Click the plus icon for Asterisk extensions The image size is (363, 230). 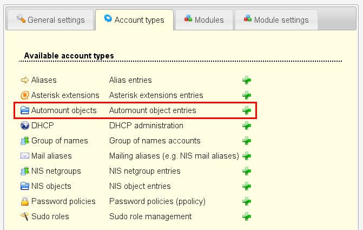[247, 95]
